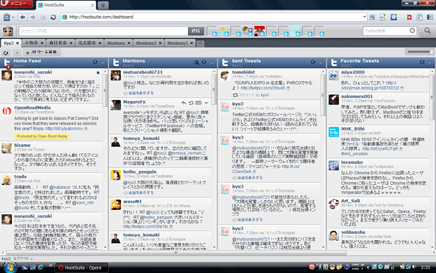Open the Mentions column options dropdown

212,62
